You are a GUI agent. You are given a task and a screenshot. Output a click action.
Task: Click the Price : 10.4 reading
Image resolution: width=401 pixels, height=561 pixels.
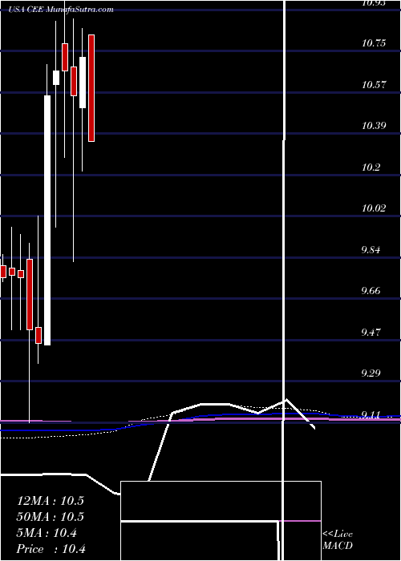pos(51,549)
